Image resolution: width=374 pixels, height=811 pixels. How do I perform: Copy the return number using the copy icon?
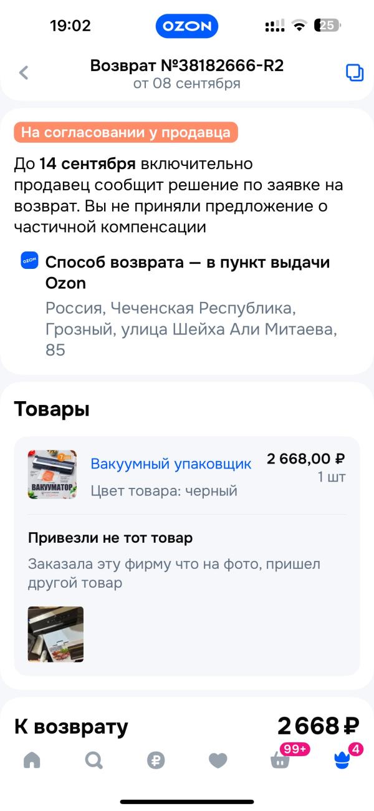click(x=354, y=72)
